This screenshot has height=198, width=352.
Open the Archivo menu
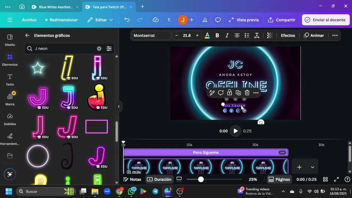29,20
